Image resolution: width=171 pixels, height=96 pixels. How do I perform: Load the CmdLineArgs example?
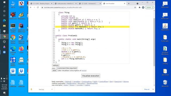[87, 82]
